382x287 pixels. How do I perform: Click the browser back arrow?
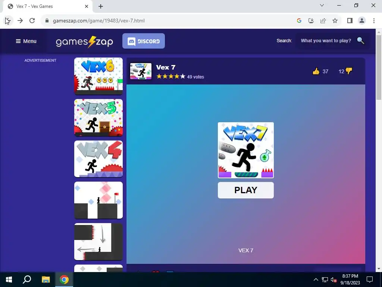click(x=7, y=21)
